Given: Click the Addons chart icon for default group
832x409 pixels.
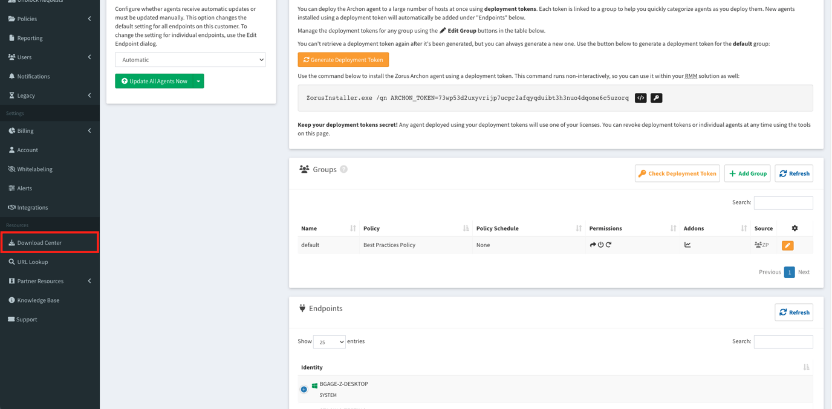Looking at the screenshot, I should (687, 245).
